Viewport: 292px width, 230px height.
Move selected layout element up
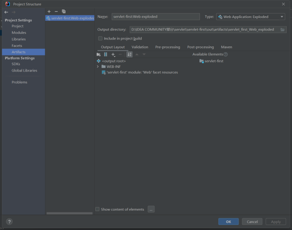(137, 54)
